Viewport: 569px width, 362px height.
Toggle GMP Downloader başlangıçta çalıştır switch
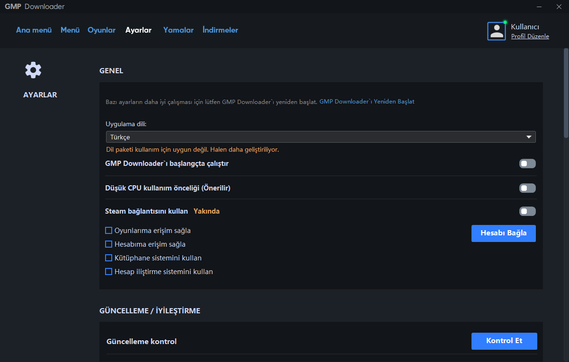point(527,164)
